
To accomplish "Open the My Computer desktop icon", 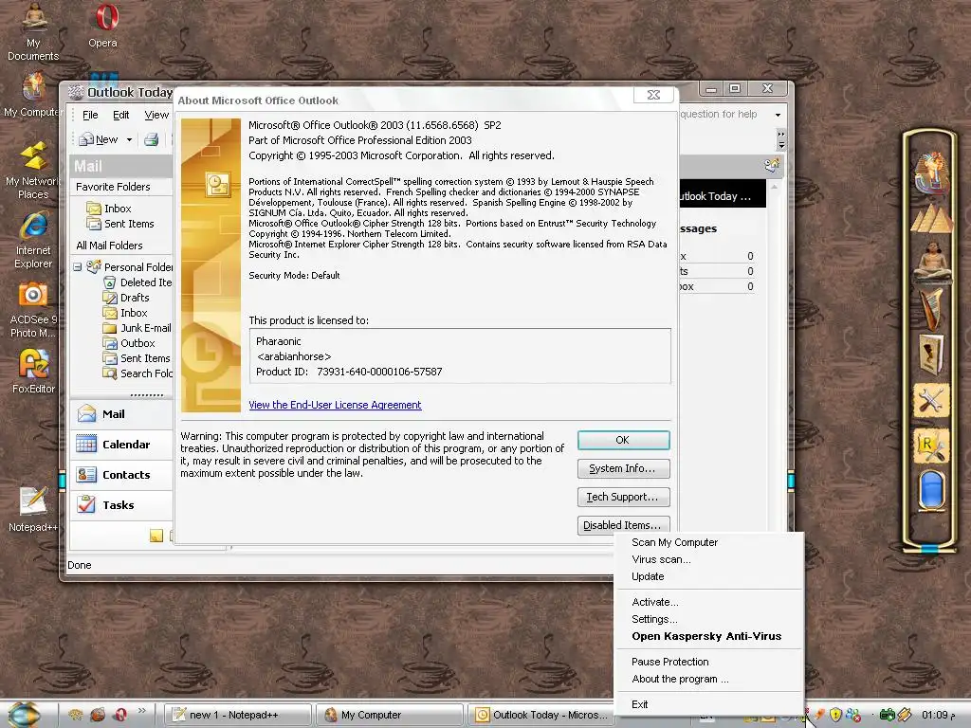I will pyautogui.click(x=32, y=94).
